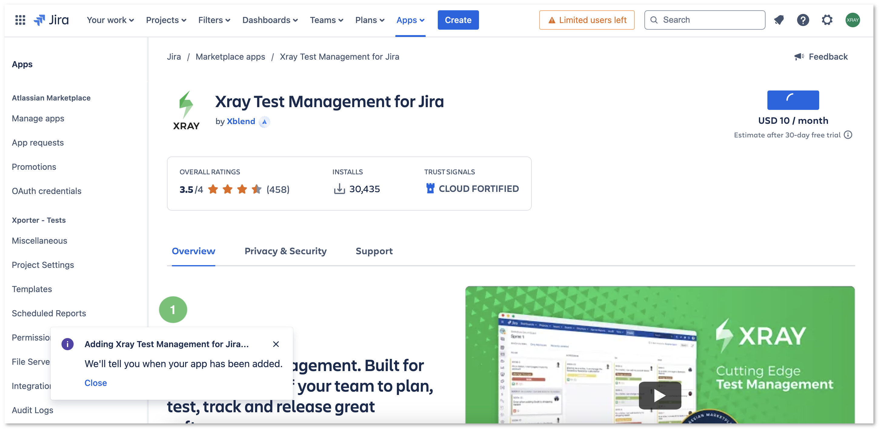881x431 pixels.
Task: Open Project Settings in sidebar
Action: tap(43, 265)
